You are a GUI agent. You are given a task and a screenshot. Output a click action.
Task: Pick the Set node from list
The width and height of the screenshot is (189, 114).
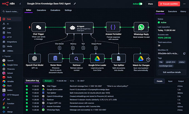6,99
